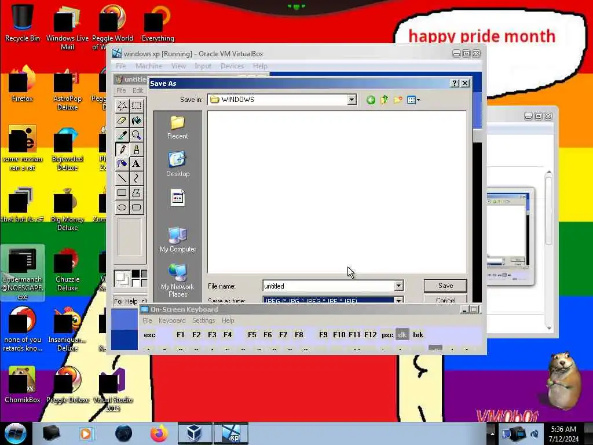Select the Ellipse tool in Paint
This screenshot has width=593, height=445.
coord(122,207)
